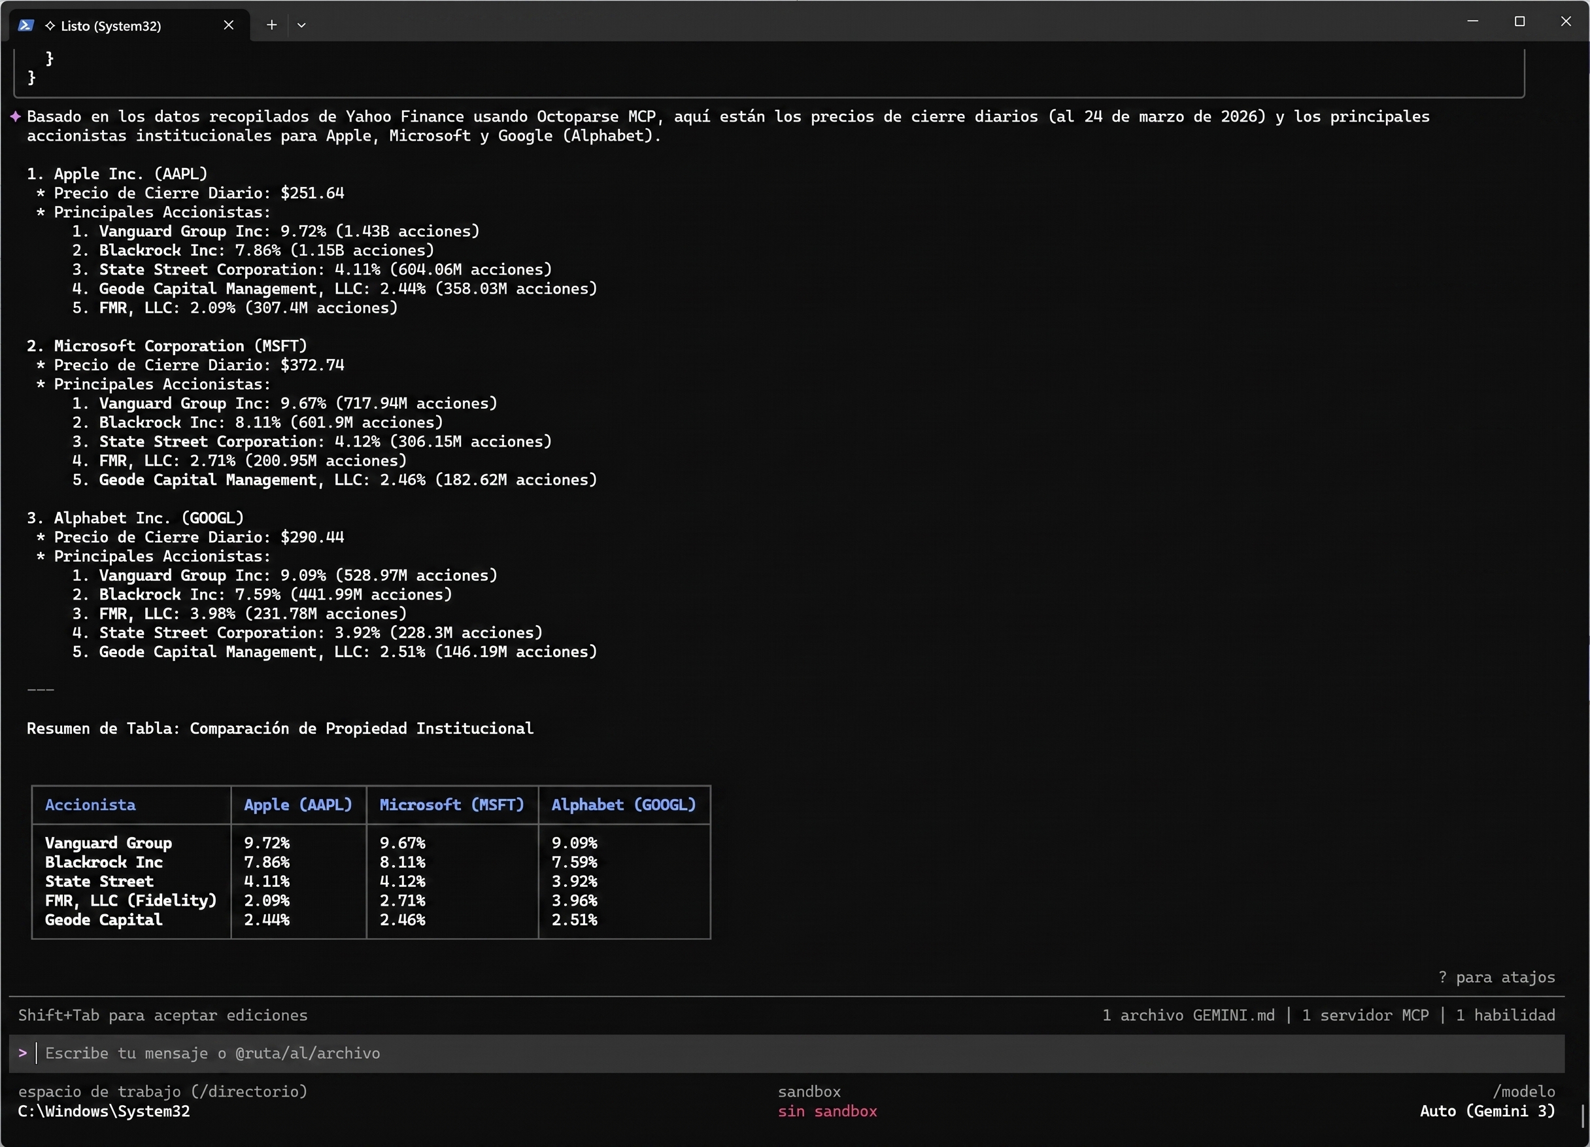The width and height of the screenshot is (1590, 1147).
Task: Click table cell '8.11%'
Action: [x=403, y=863]
